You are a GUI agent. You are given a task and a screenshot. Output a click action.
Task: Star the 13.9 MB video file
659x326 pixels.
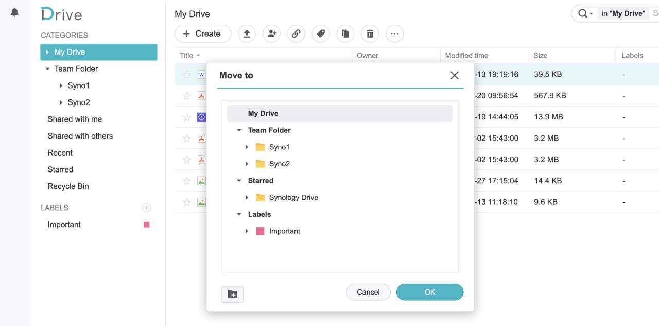(187, 117)
